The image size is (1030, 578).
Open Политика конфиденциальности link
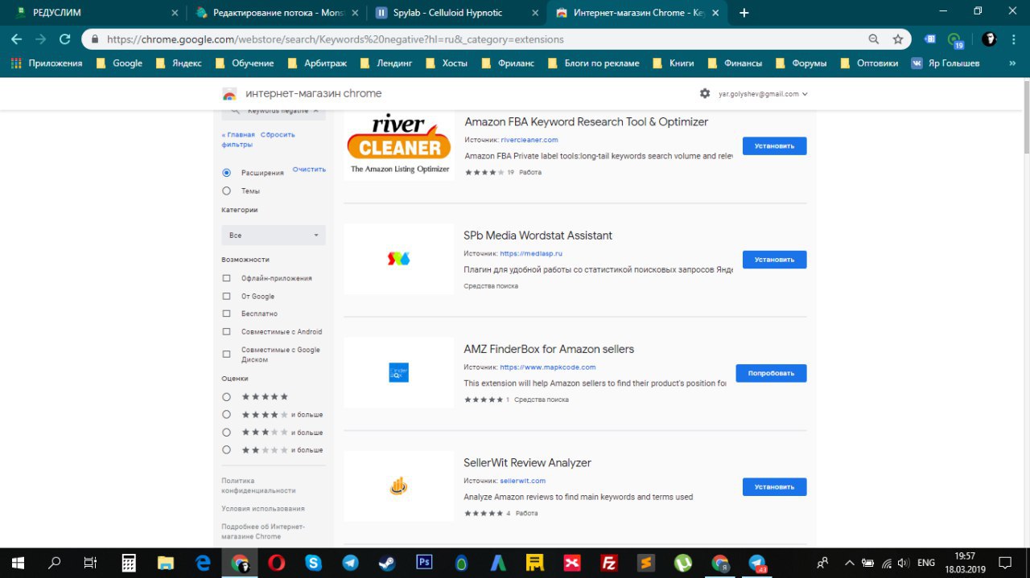(x=258, y=486)
